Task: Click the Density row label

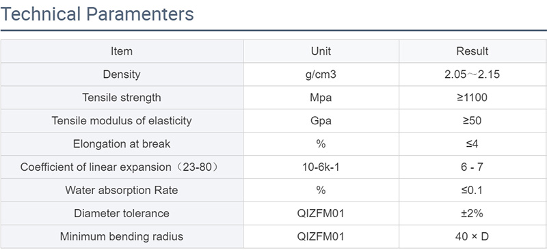Action: point(122,74)
